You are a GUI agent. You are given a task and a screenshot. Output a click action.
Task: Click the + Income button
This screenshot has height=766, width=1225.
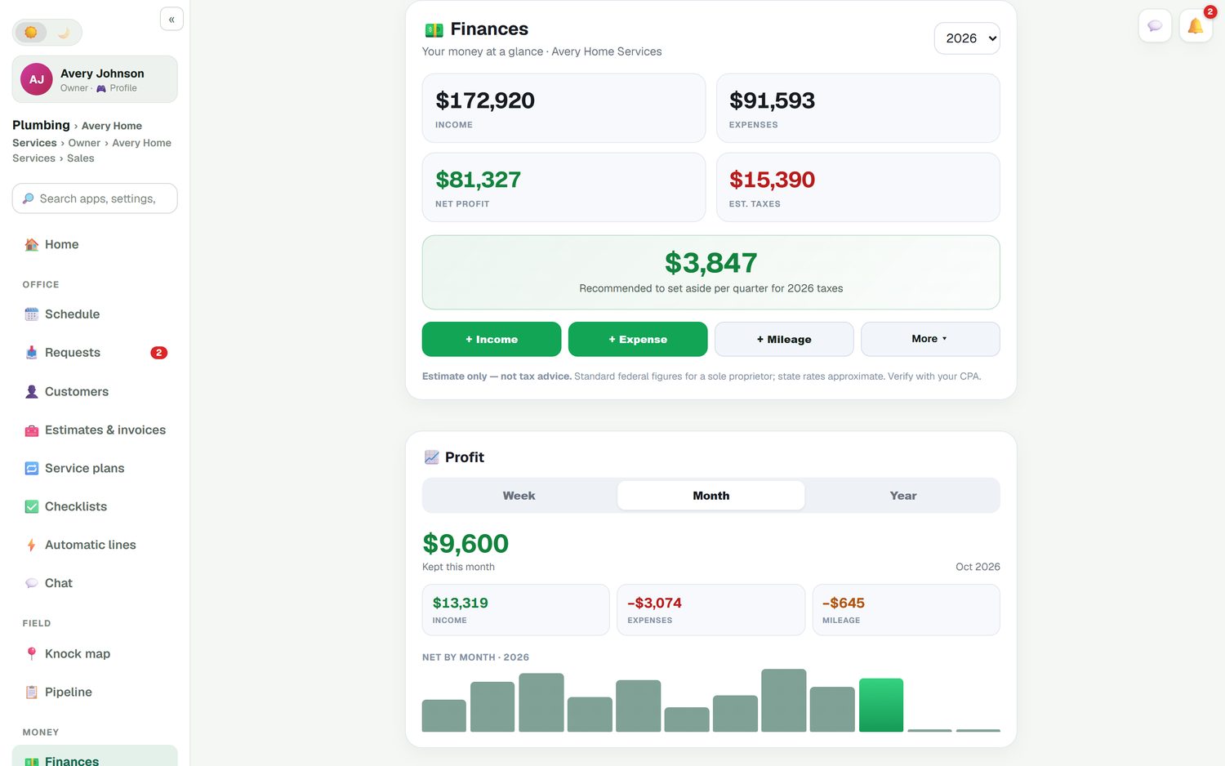(x=492, y=339)
